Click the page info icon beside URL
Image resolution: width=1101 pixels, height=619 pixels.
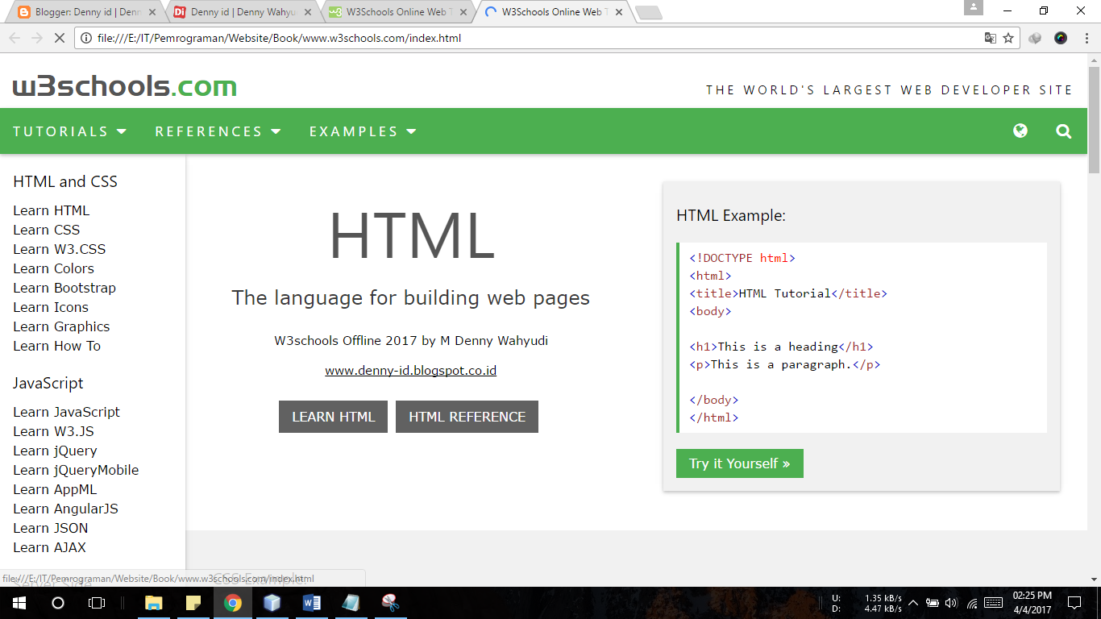(86, 38)
